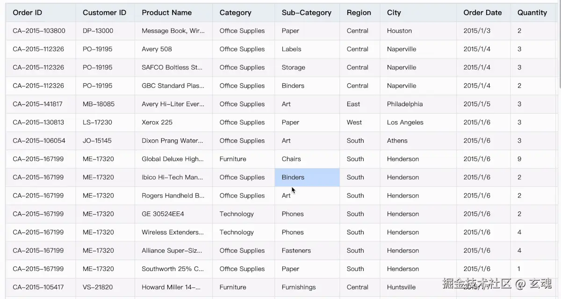This screenshot has width=561, height=299.
Task: Select the Chairs sub-category cell
Action: tap(291, 159)
